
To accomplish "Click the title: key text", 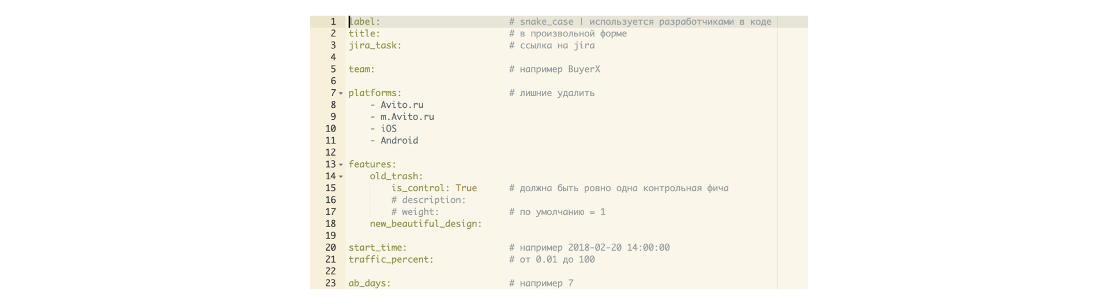I will pos(364,34).
